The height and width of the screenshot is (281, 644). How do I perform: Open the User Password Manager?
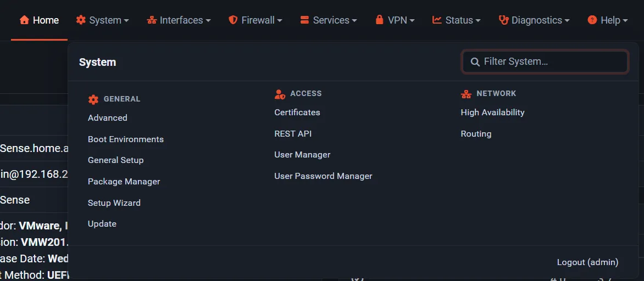(x=323, y=176)
